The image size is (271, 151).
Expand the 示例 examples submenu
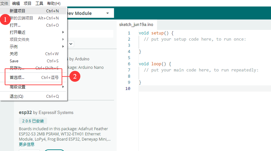pyautogui.click(x=14, y=46)
